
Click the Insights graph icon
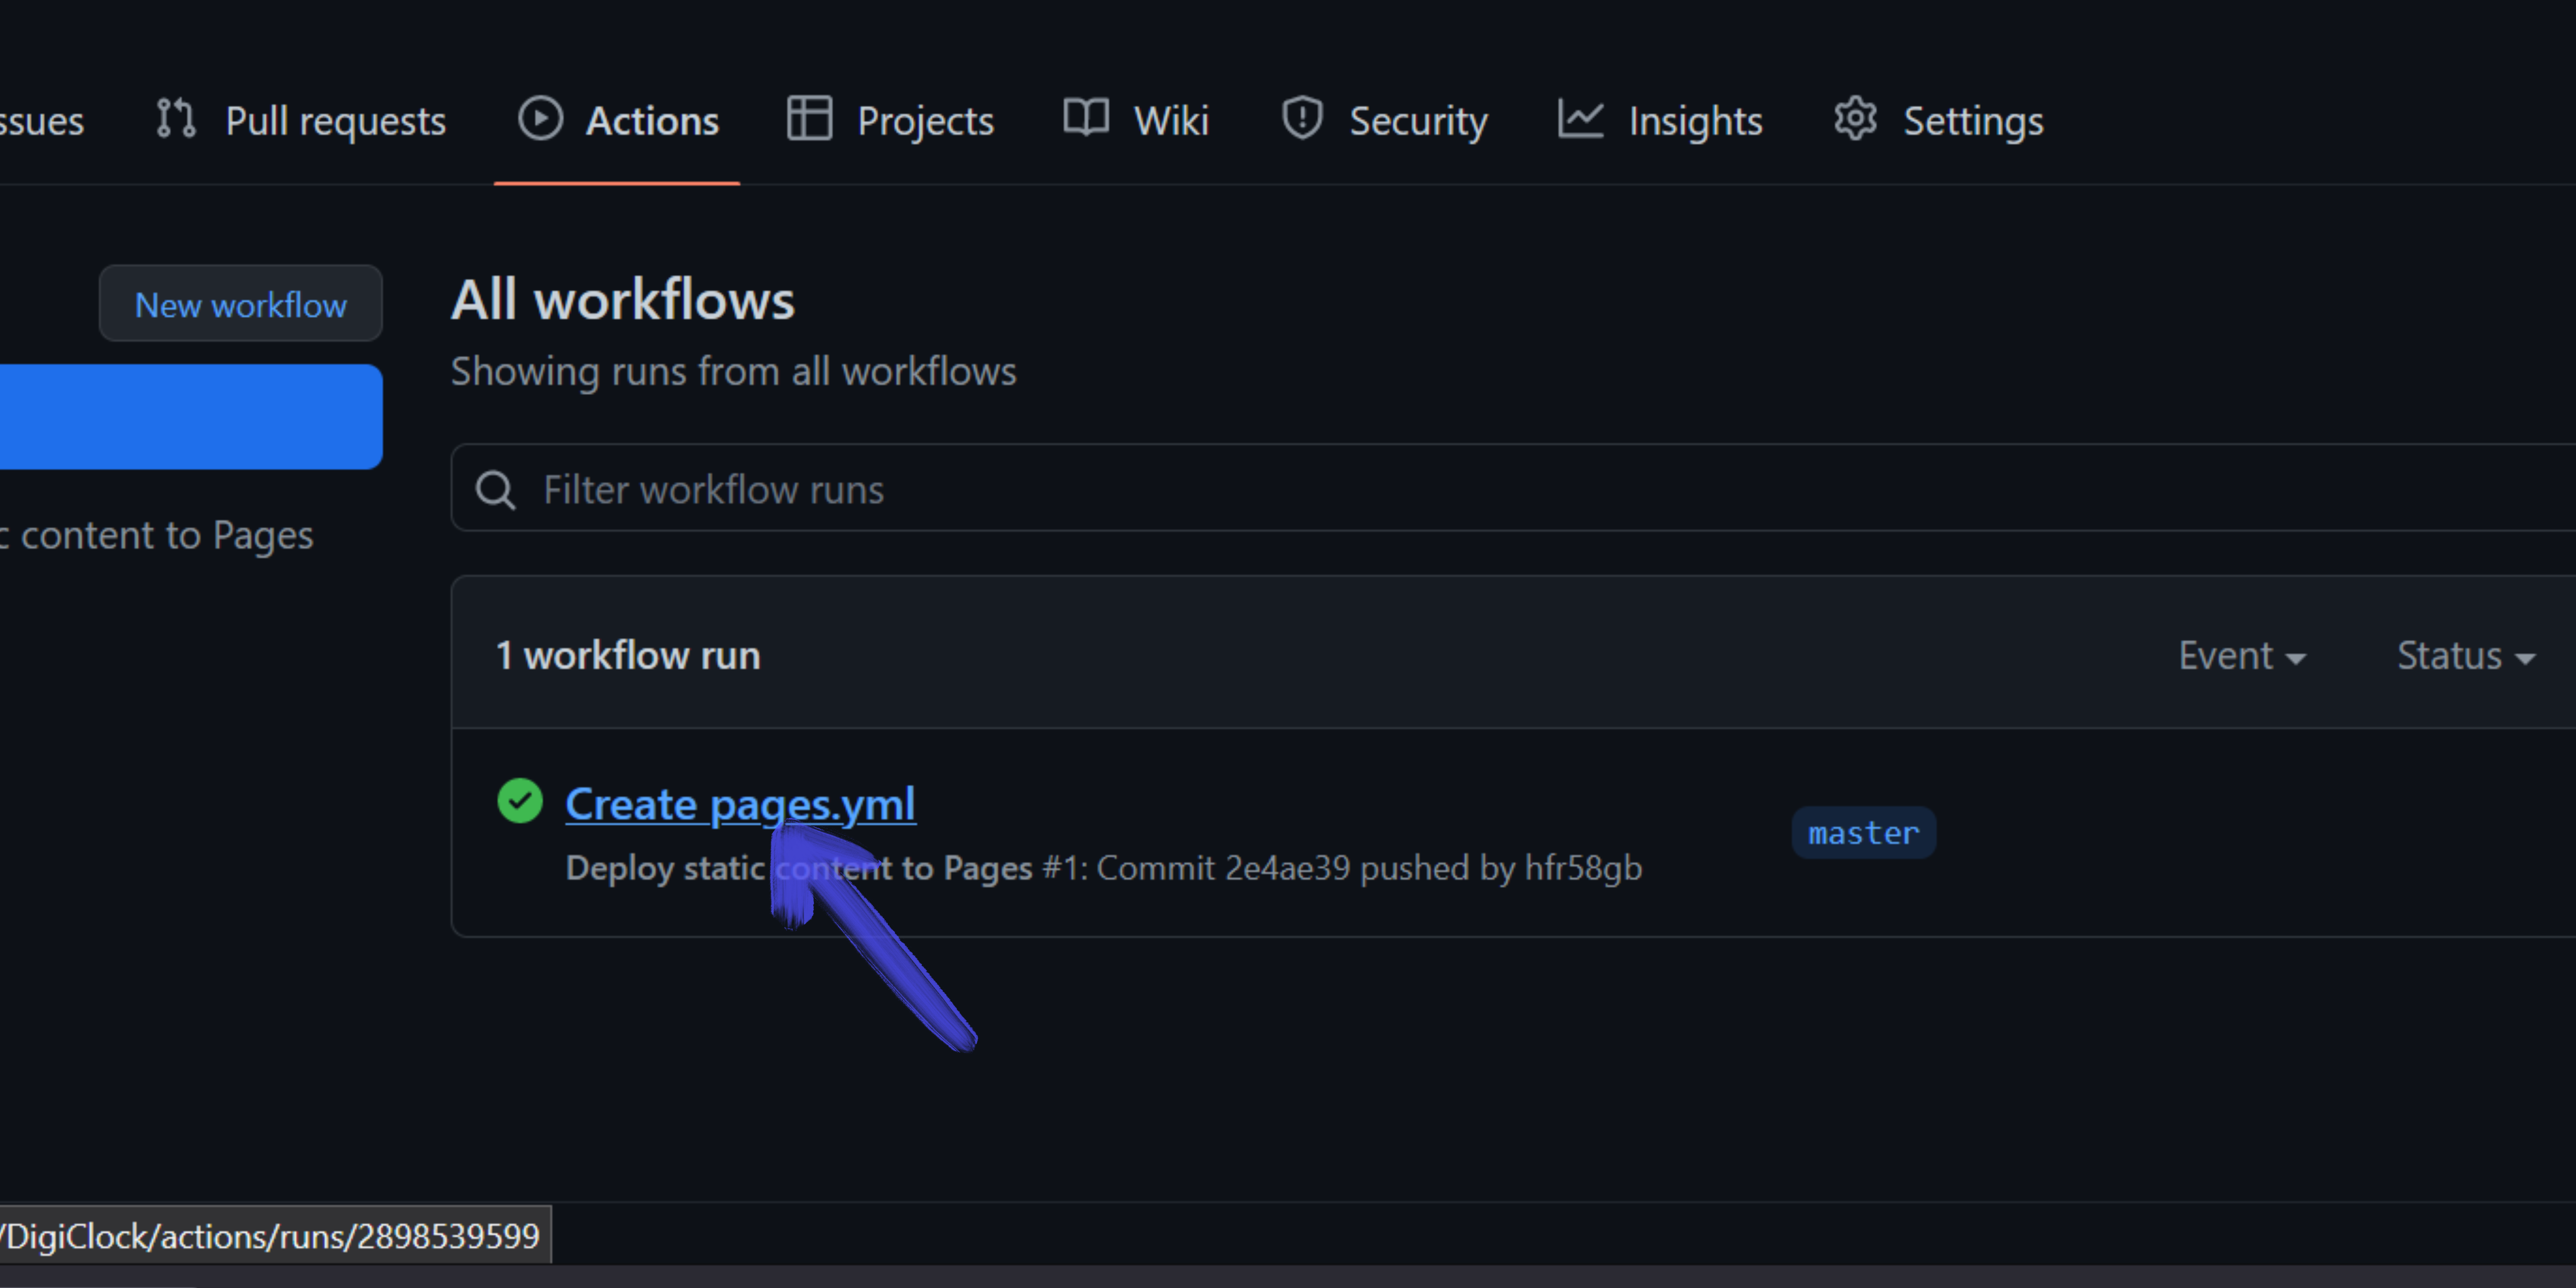click(x=1581, y=119)
